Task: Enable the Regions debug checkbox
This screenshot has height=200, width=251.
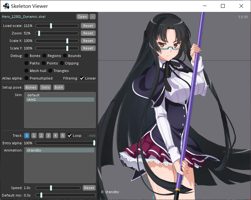Action: pyautogui.click(x=44, y=56)
